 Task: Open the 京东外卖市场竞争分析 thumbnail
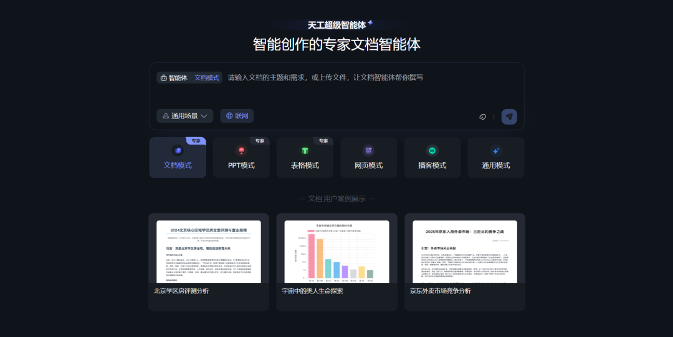(x=465, y=252)
